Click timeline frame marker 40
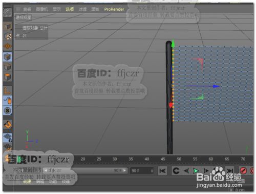Image resolution: width=256 pixels, height=194 pixels. click(x=147, y=159)
